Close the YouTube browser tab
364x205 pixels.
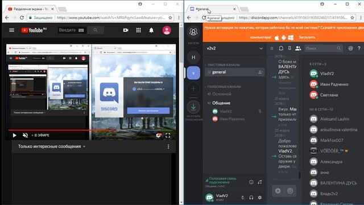coord(52,9)
